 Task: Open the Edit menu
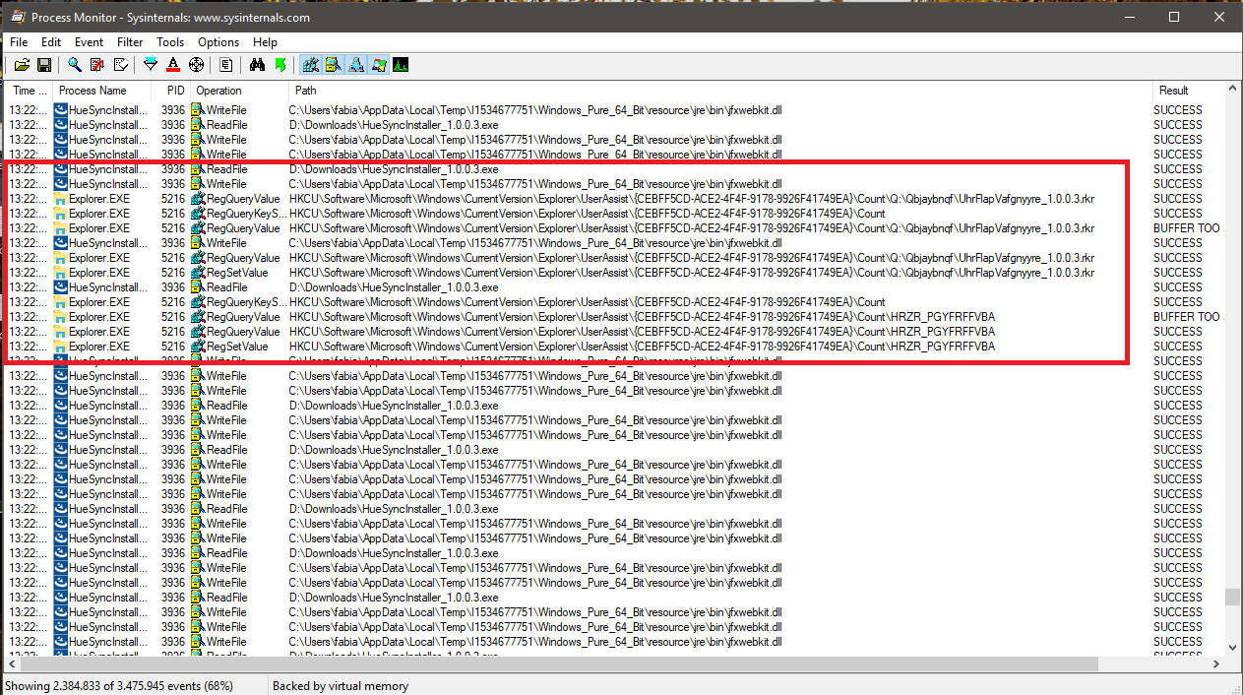51,42
